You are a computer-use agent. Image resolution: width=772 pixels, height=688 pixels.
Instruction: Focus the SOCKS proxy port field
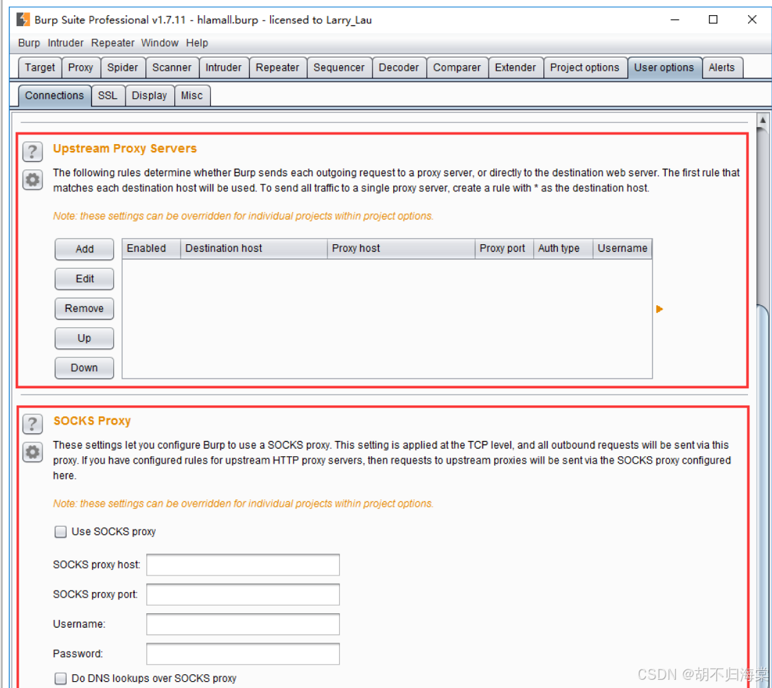pyautogui.click(x=243, y=595)
